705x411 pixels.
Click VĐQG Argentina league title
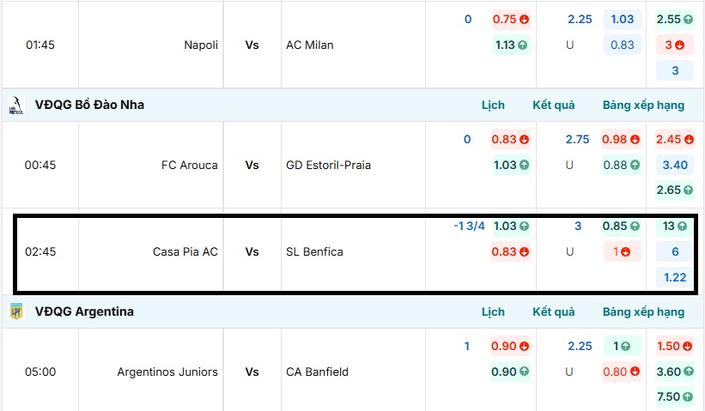[84, 311]
